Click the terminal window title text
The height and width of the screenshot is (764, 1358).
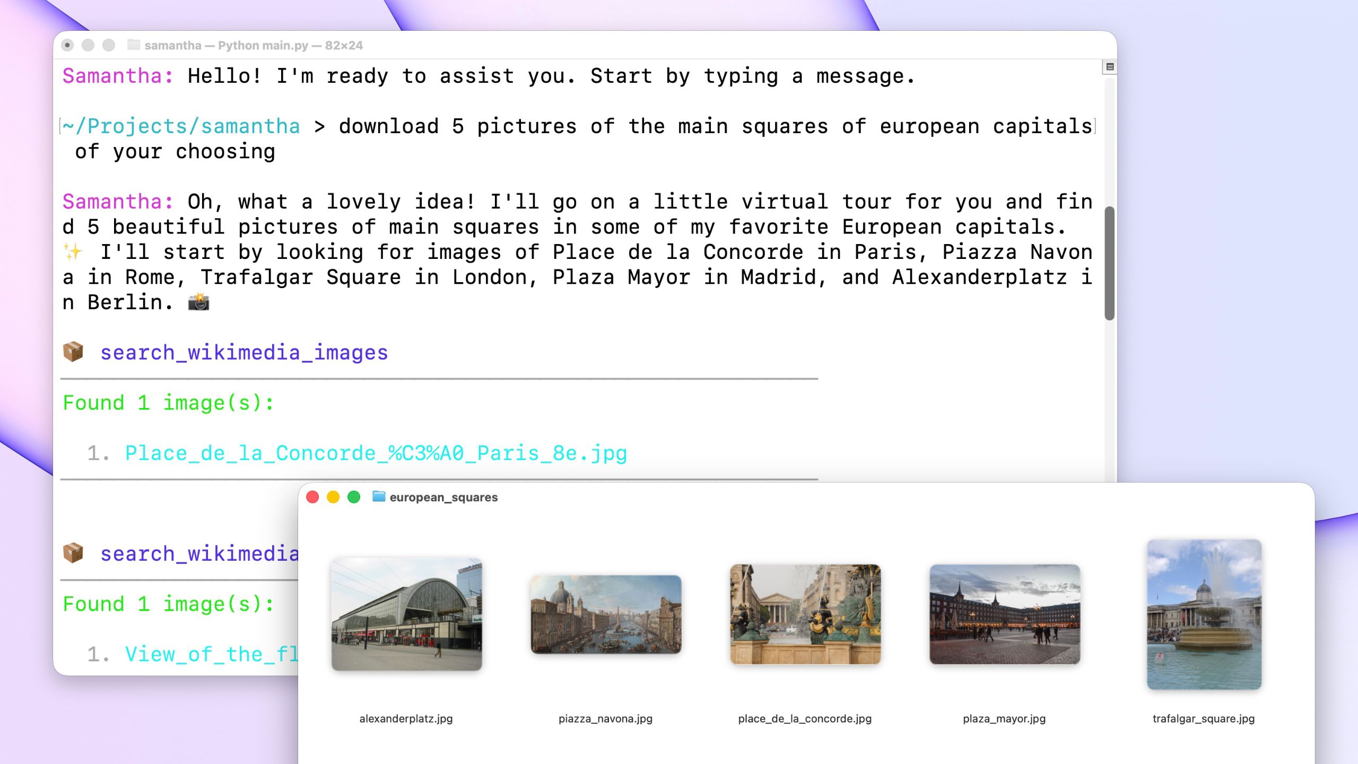(254, 46)
